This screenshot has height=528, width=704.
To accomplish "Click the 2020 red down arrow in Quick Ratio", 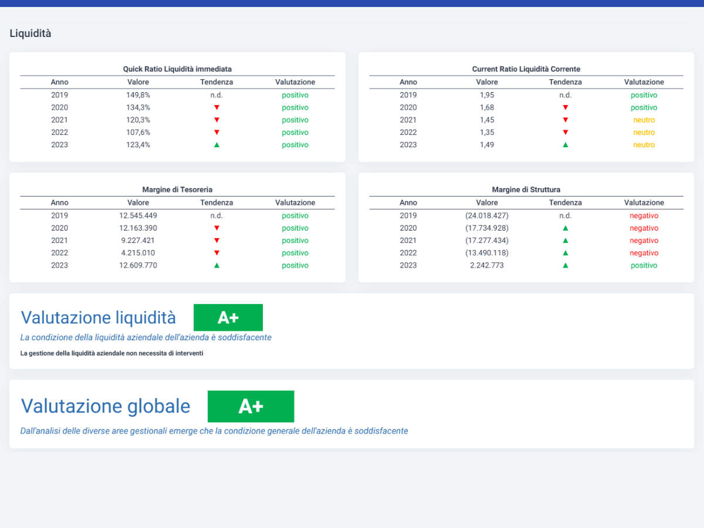I will coord(216,107).
